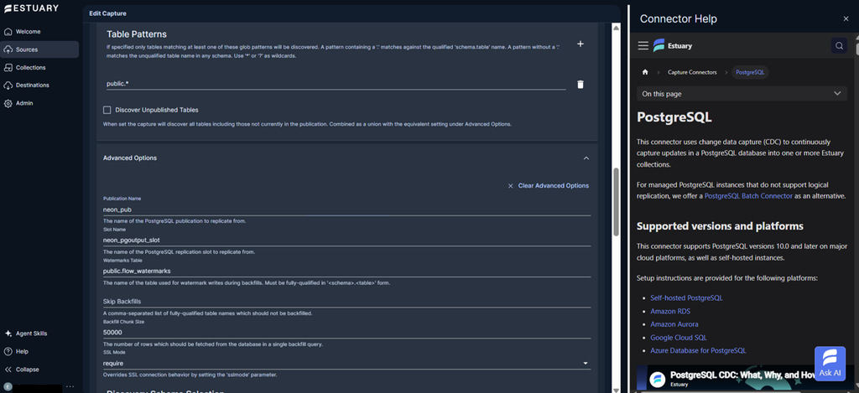
Task: Click the form's vertical scrollbar
Action: tap(616, 202)
